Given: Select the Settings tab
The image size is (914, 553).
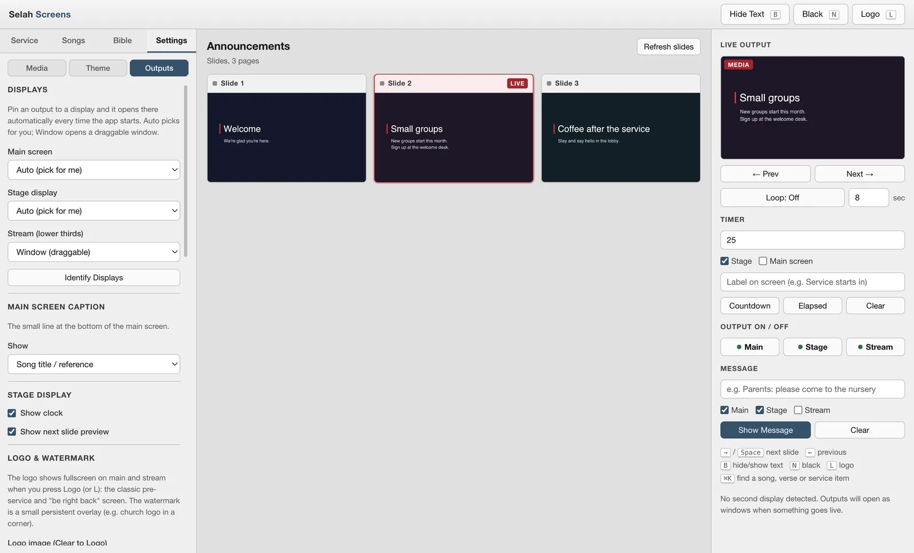Looking at the screenshot, I should coord(171,41).
